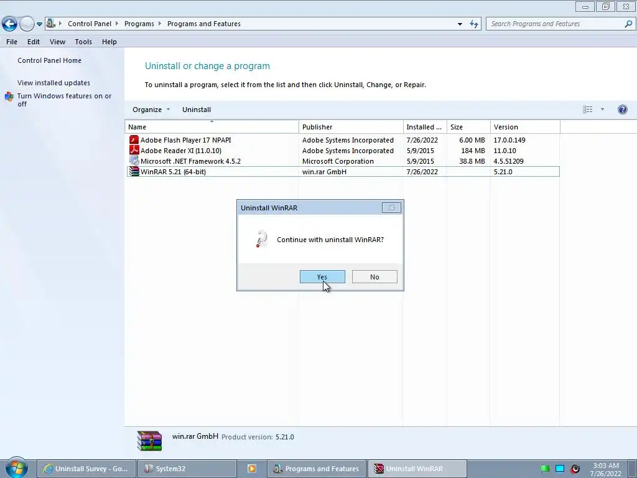The height and width of the screenshot is (478, 637).
Task: Open the Windows Start button
Action: (16, 468)
